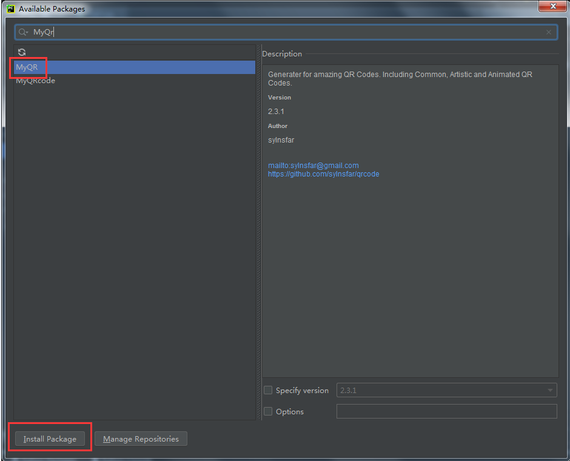Clear the MyQr search text
The height and width of the screenshot is (461, 570).
click(x=549, y=32)
